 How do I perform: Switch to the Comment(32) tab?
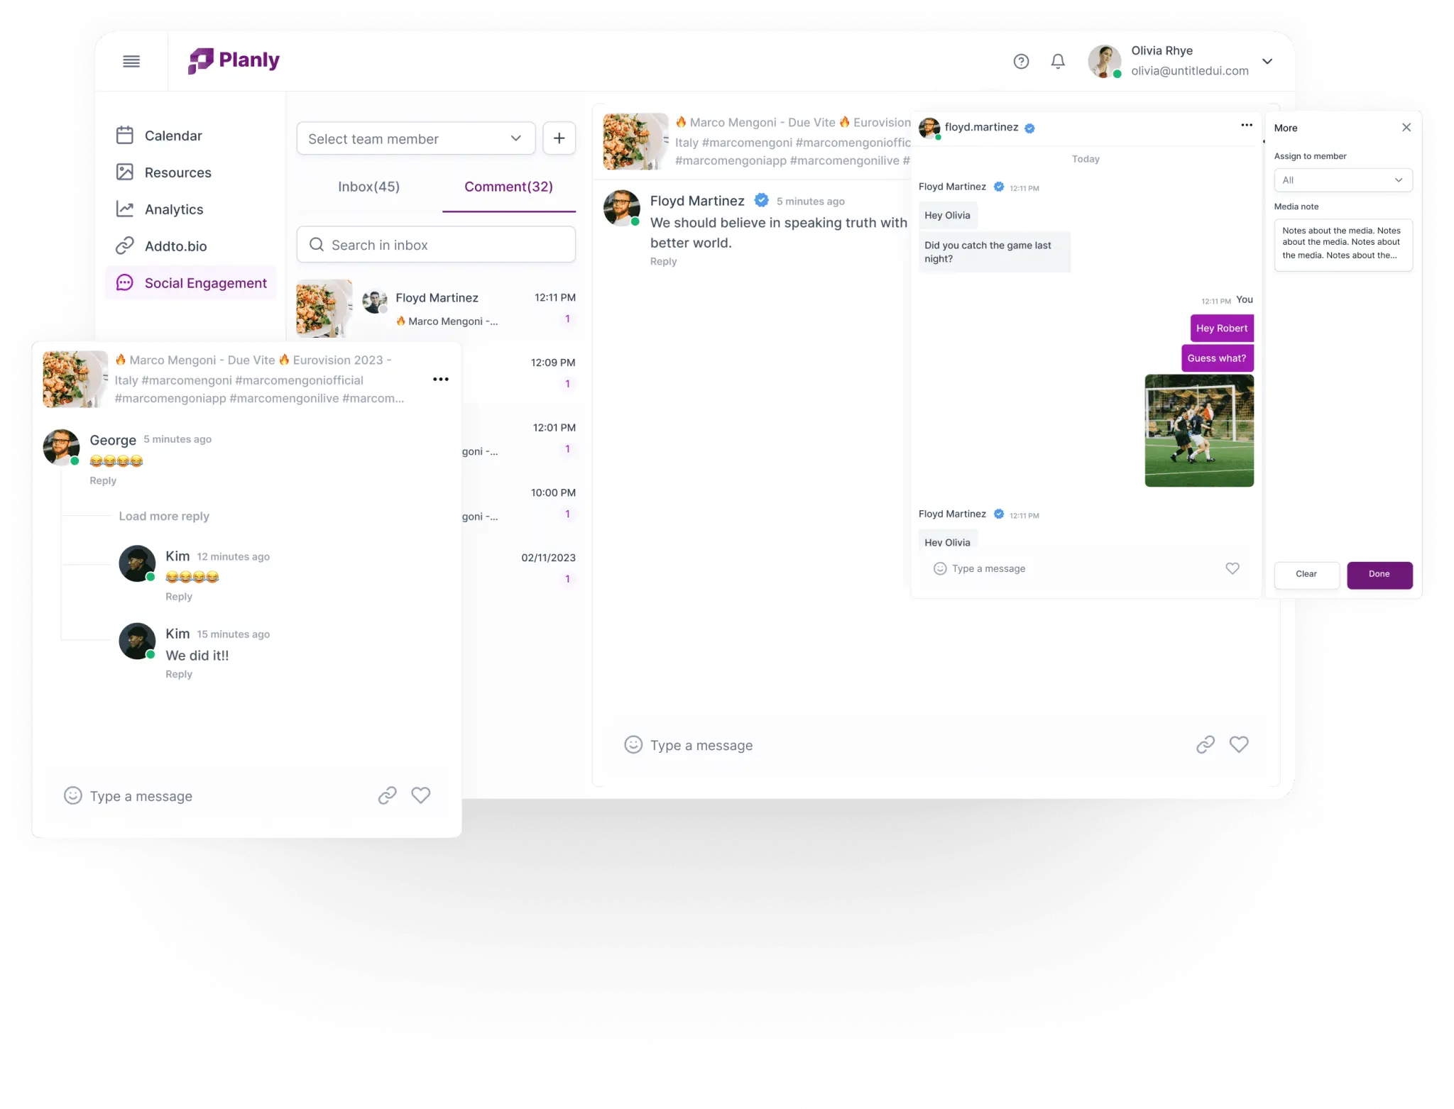pos(508,187)
